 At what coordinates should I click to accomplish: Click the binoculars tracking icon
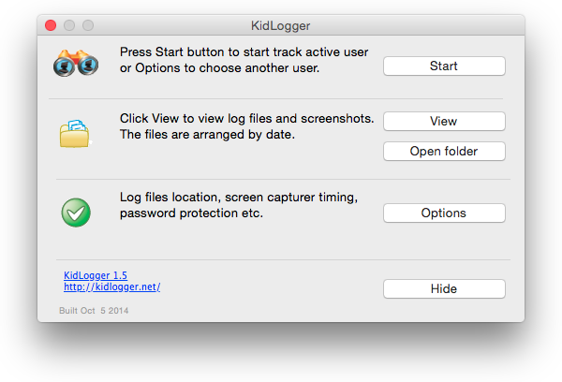click(76, 63)
